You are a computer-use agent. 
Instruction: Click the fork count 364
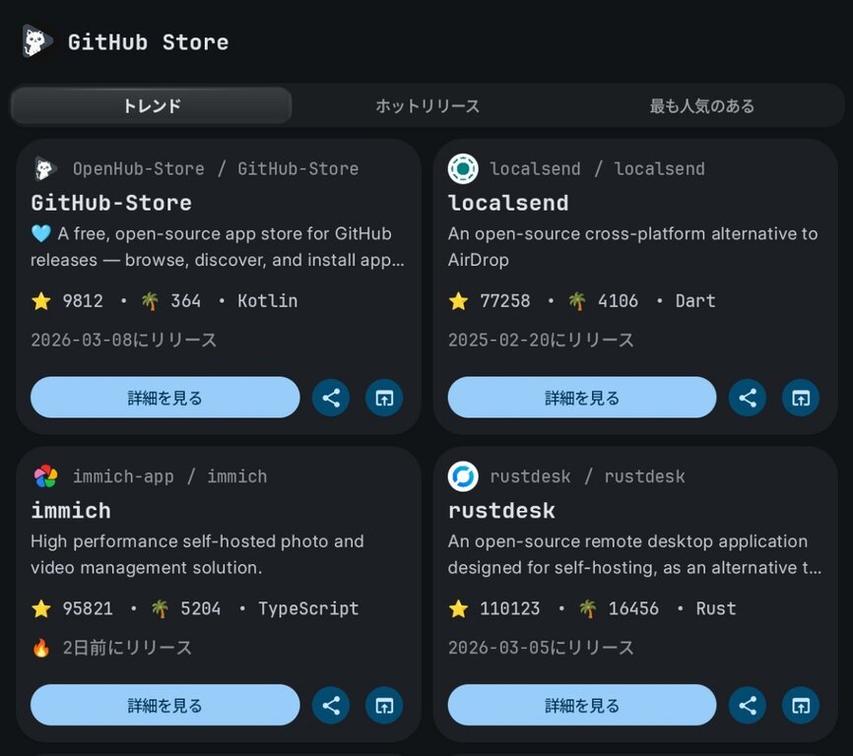(185, 300)
